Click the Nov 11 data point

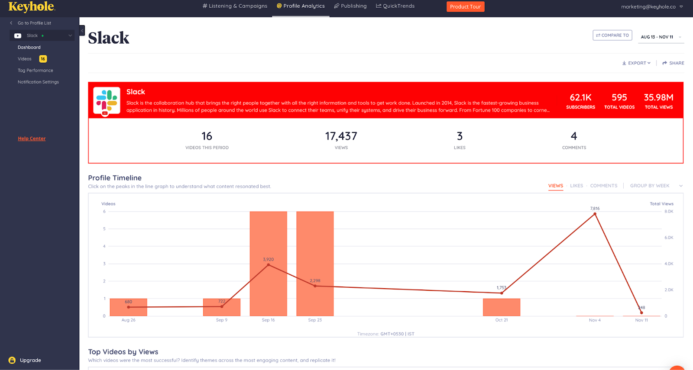click(641, 312)
